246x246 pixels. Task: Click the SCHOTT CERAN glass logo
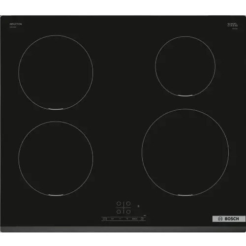point(233,25)
